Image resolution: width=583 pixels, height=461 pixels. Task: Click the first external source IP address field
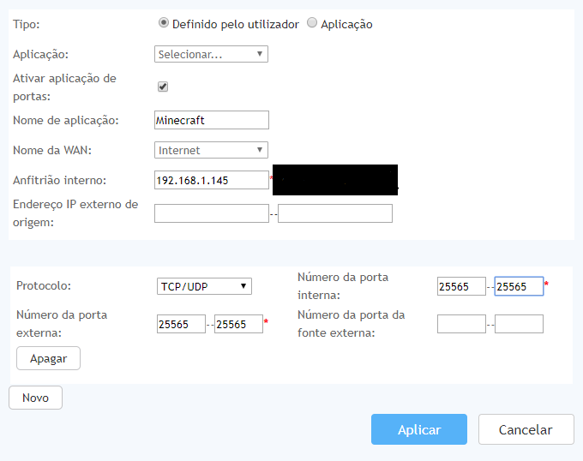[211, 213]
